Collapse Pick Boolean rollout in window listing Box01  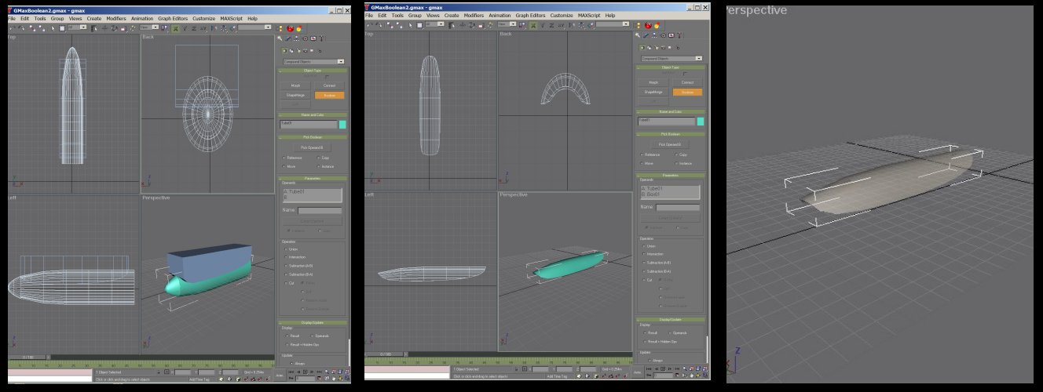670,134
